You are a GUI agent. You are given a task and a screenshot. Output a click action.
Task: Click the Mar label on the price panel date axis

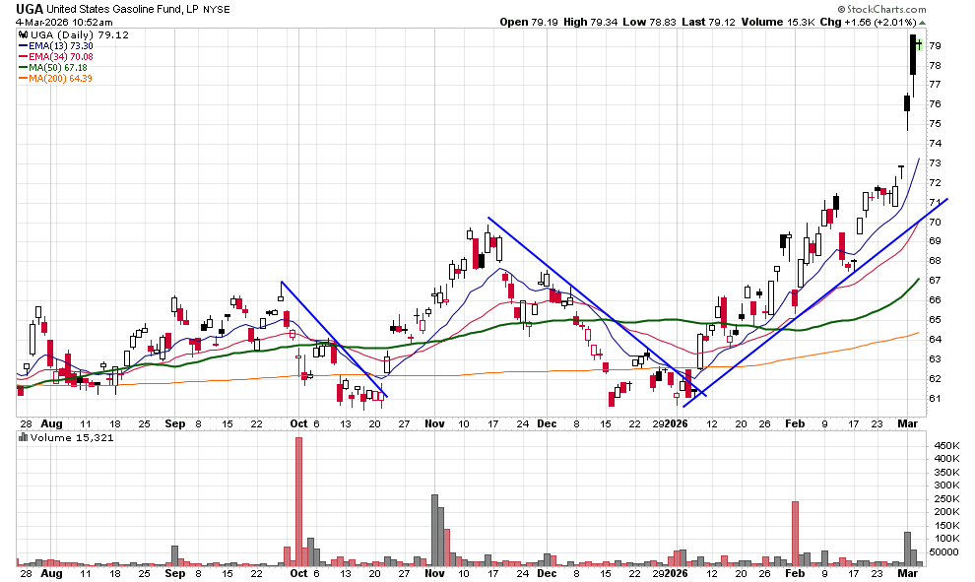click(908, 423)
